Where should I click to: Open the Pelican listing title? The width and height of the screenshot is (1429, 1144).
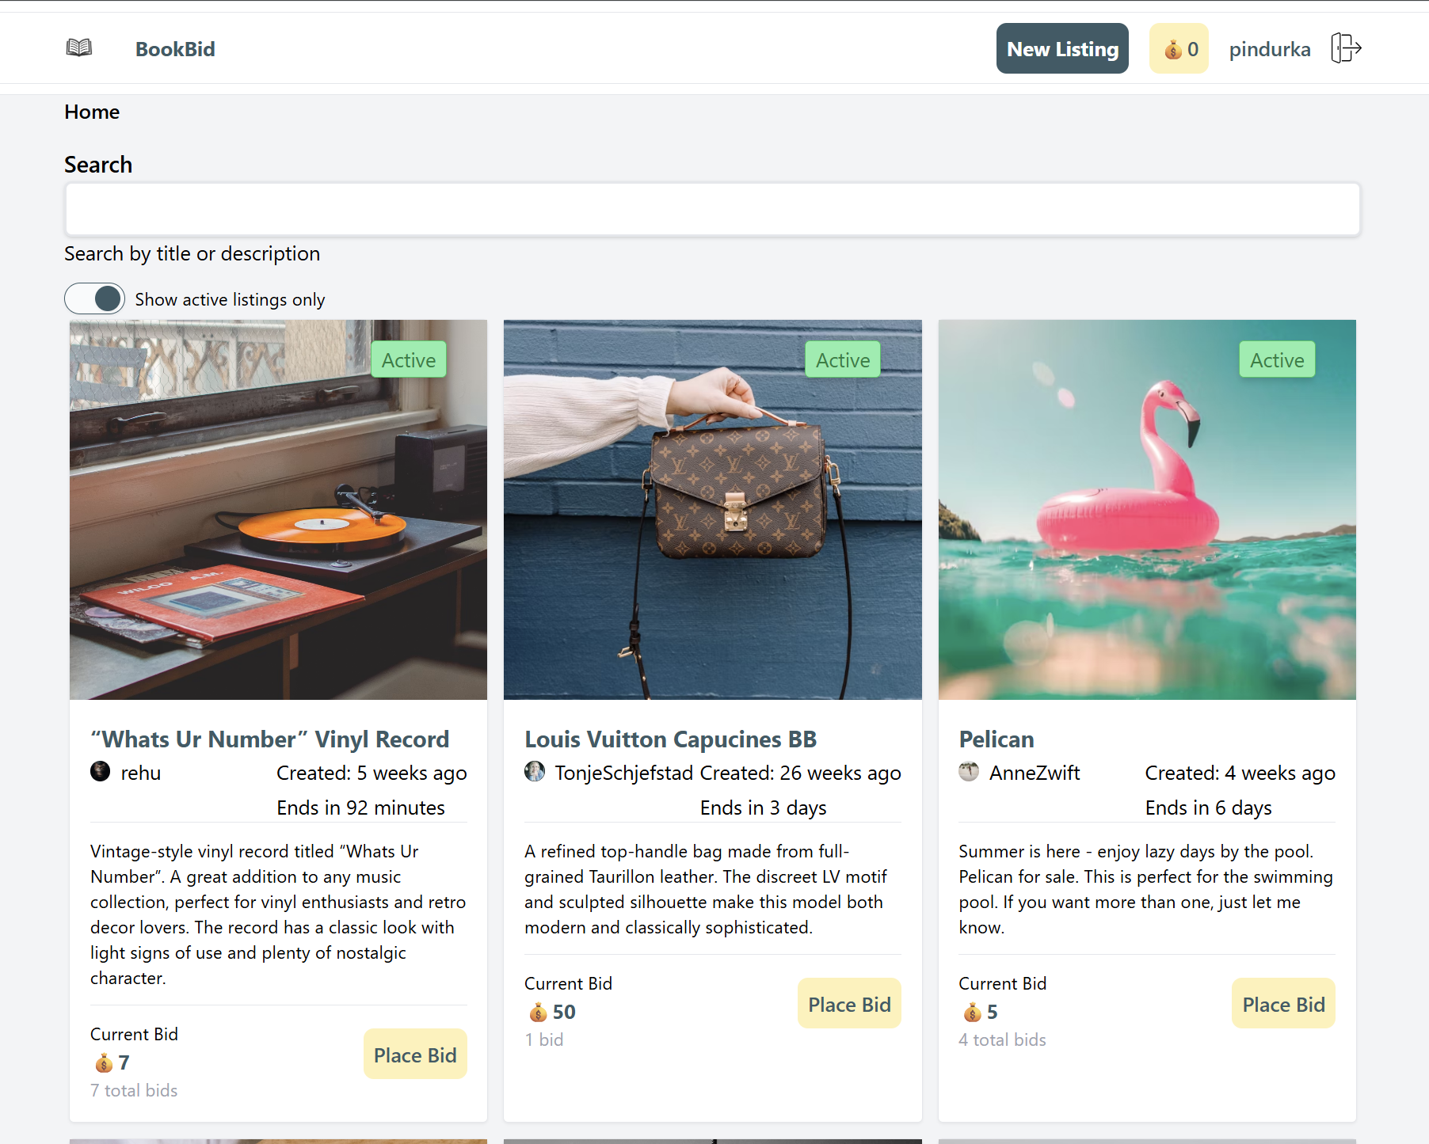[x=996, y=739]
